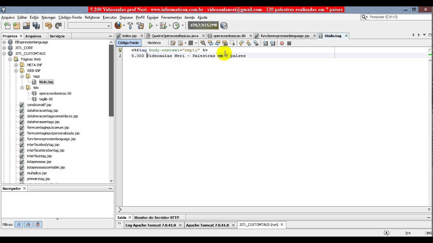Click the Redo arrow icon
Viewport: 433px width, 243px height.
click(x=59, y=26)
